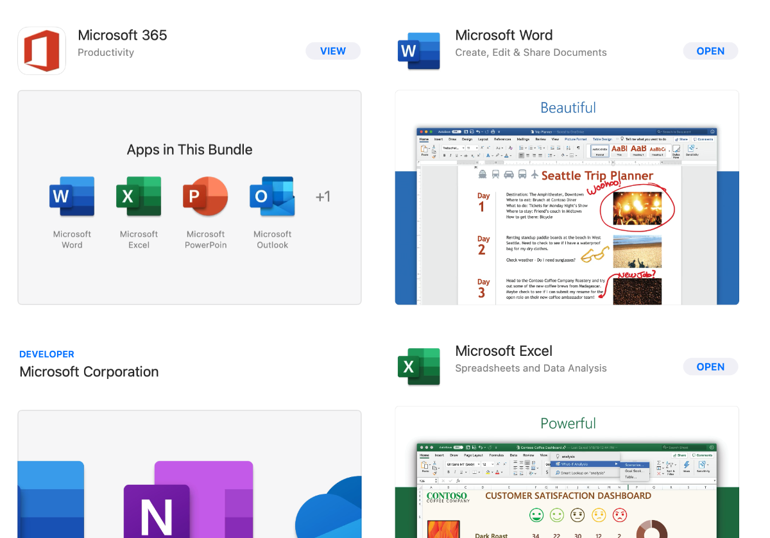The width and height of the screenshot is (770, 538).
Task: Open Microsoft Word with its OPEN button
Action: click(710, 51)
